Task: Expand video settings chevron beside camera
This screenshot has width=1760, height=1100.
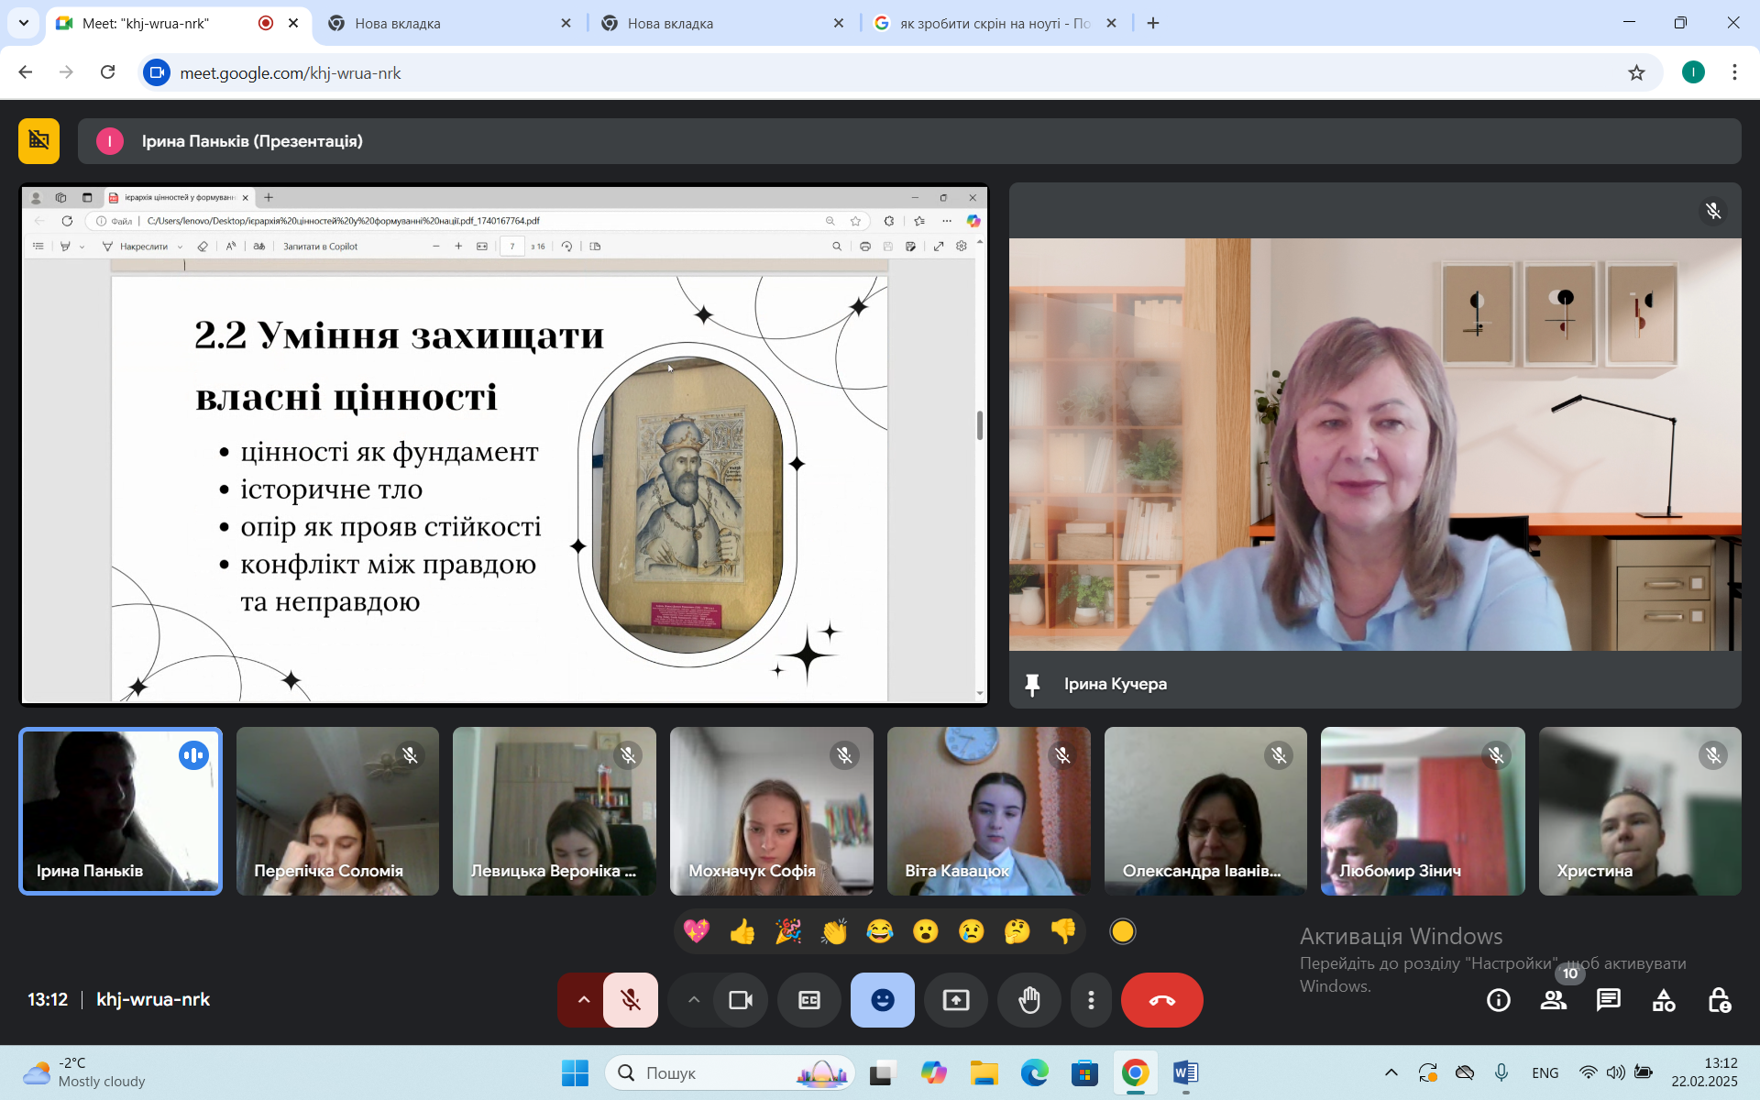Action: pos(694,999)
